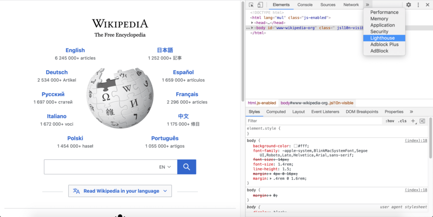Expand Read Wikipedia in your language
The width and height of the screenshot is (433, 217).
pos(120,191)
